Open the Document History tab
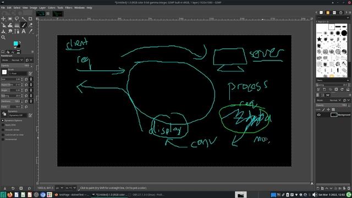This screenshot has height=198, width=352. pos(341,13)
